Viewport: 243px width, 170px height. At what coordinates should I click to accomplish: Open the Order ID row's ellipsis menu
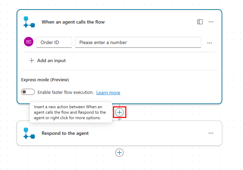[209, 43]
